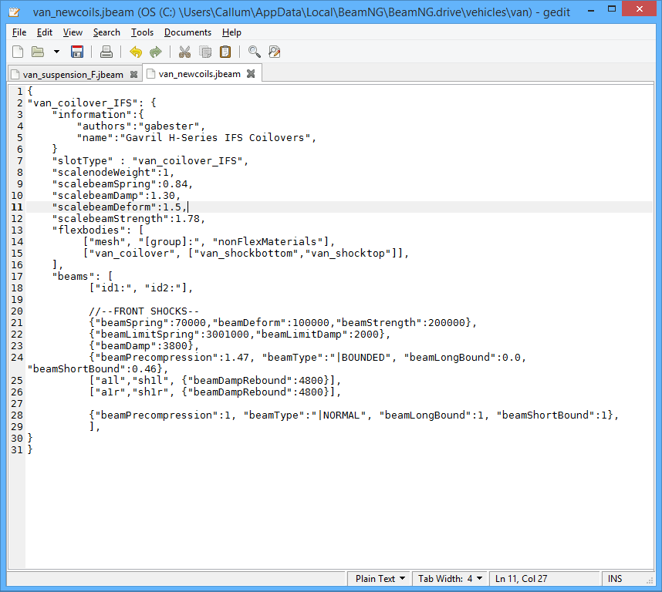The height and width of the screenshot is (592, 662).
Task: Click the ["mesh", "[group]:" header line
Action: (x=208, y=241)
